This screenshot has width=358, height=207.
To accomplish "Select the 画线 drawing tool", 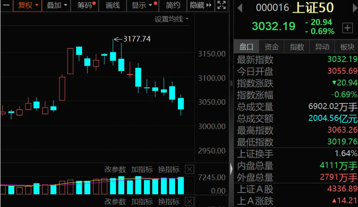I will pyautogui.click(x=113, y=5).
